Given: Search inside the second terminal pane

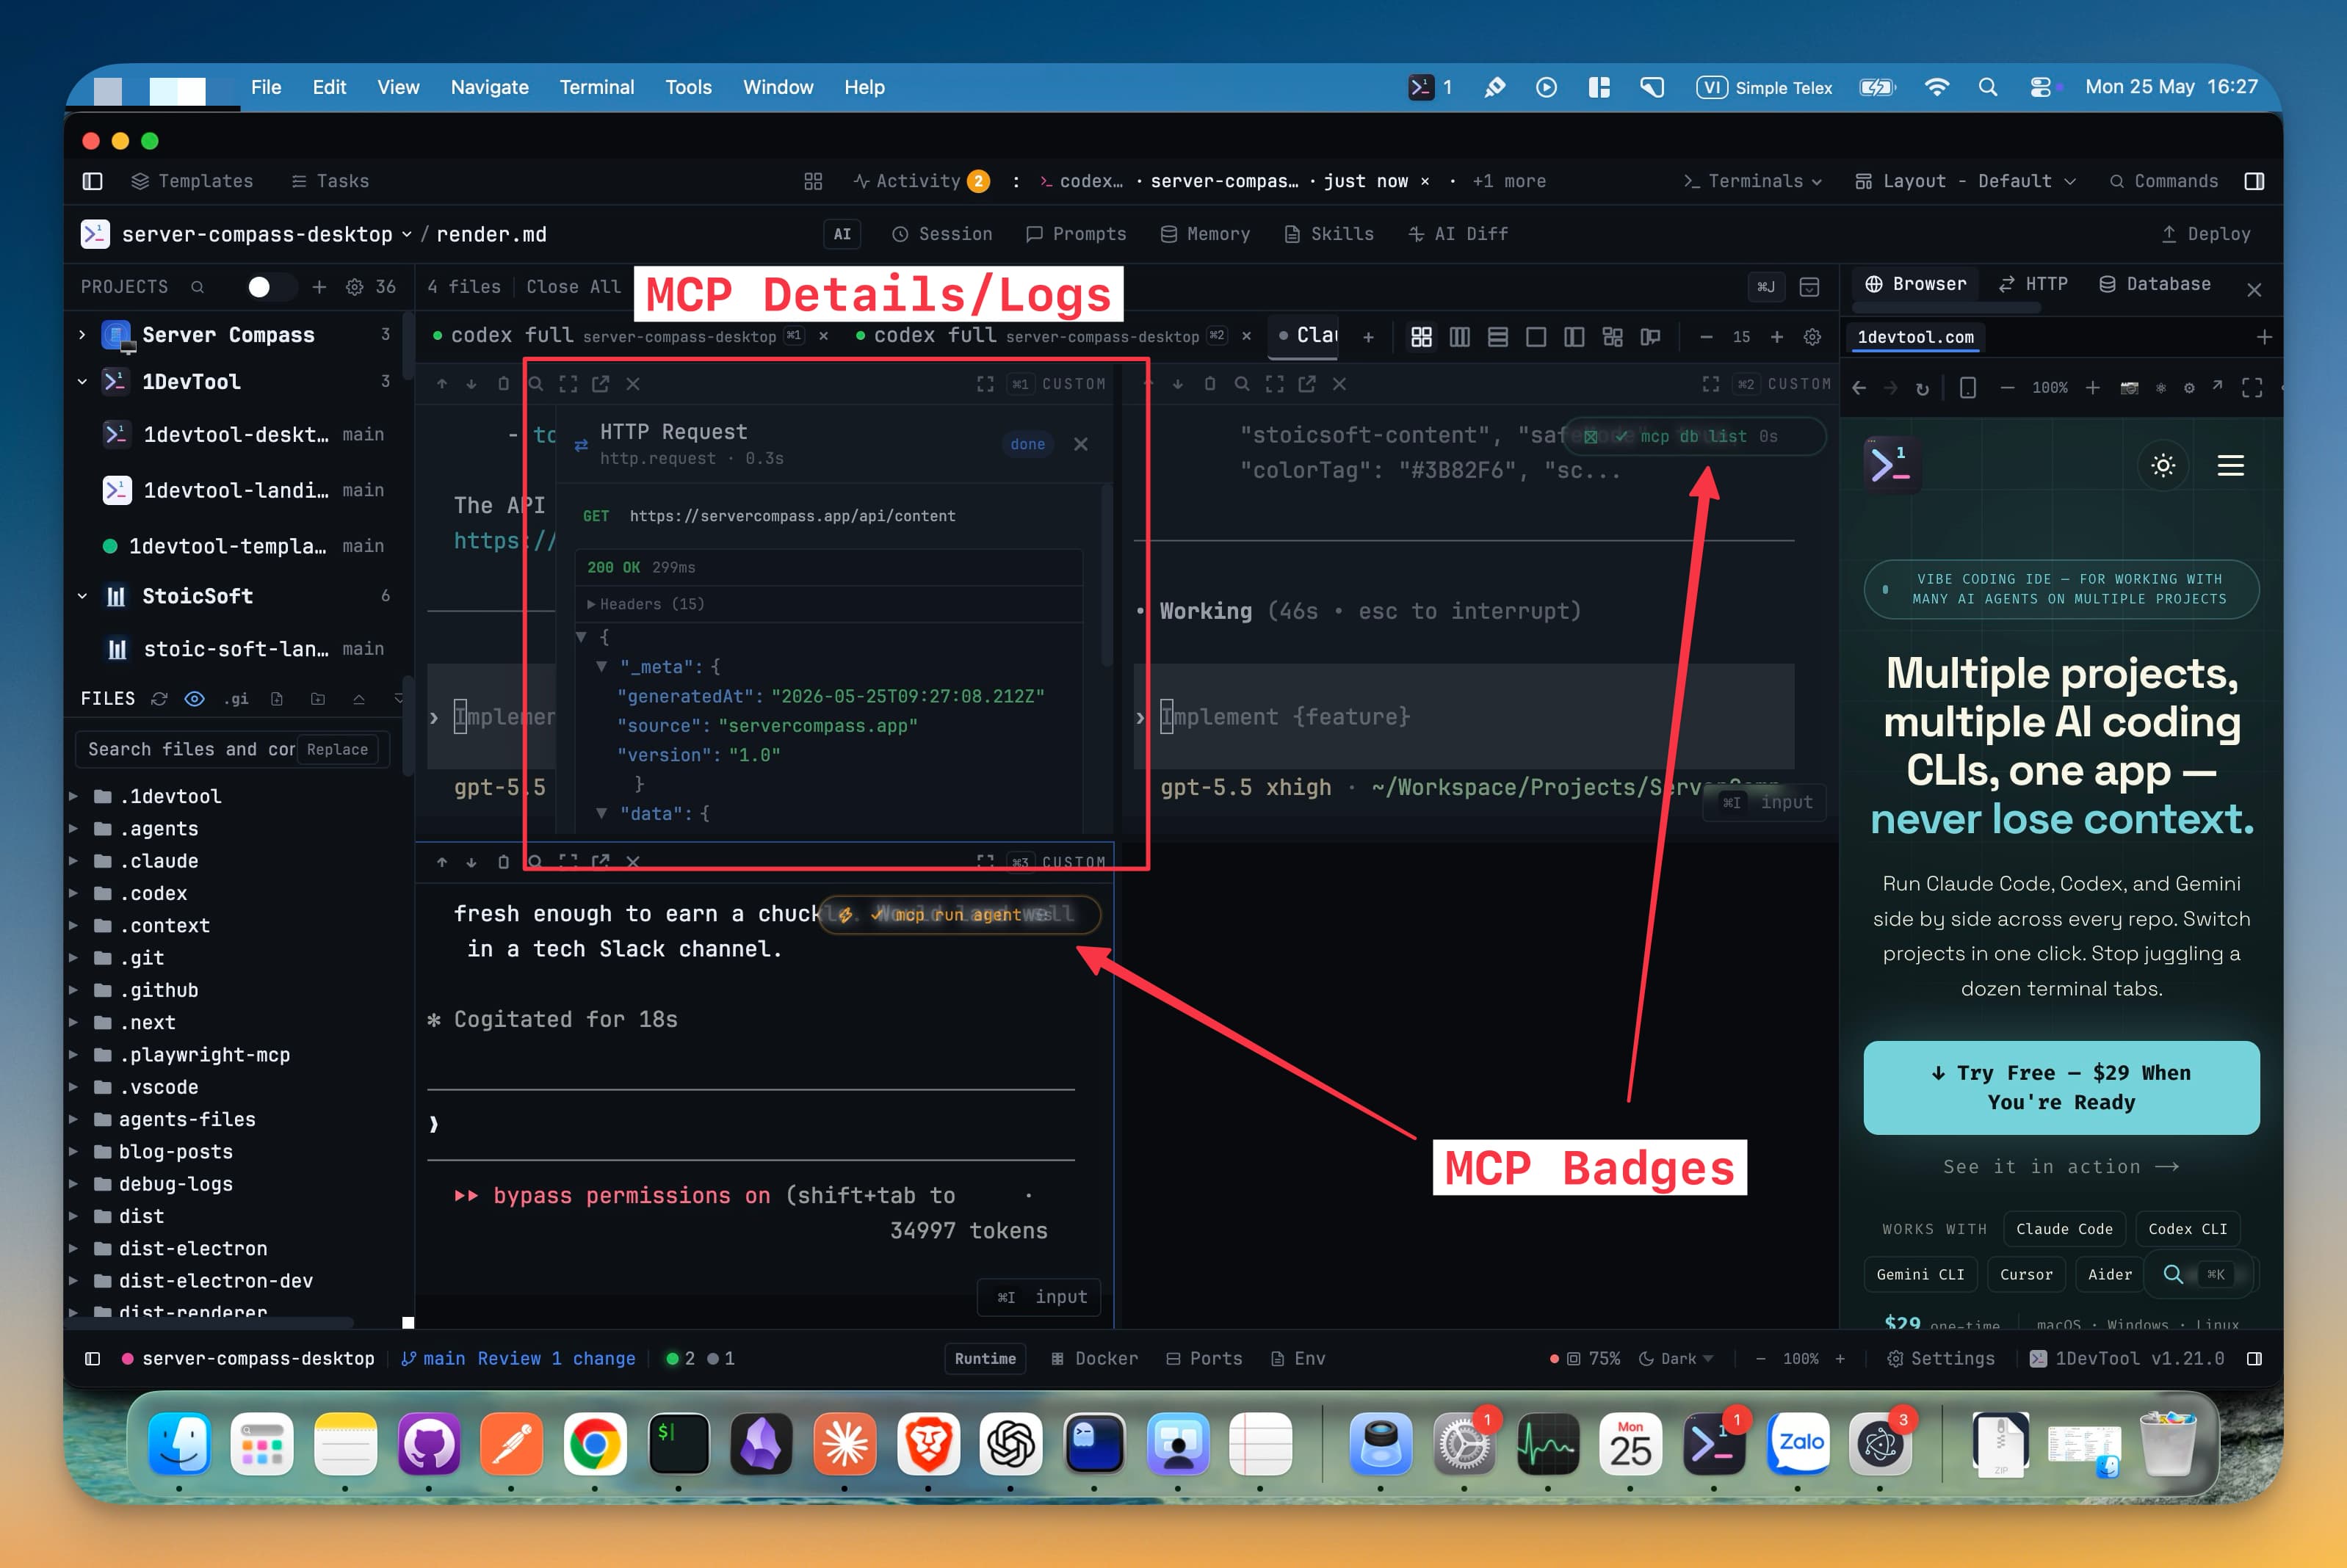Looking at the screenshot, I should (x=1242, y=384).
